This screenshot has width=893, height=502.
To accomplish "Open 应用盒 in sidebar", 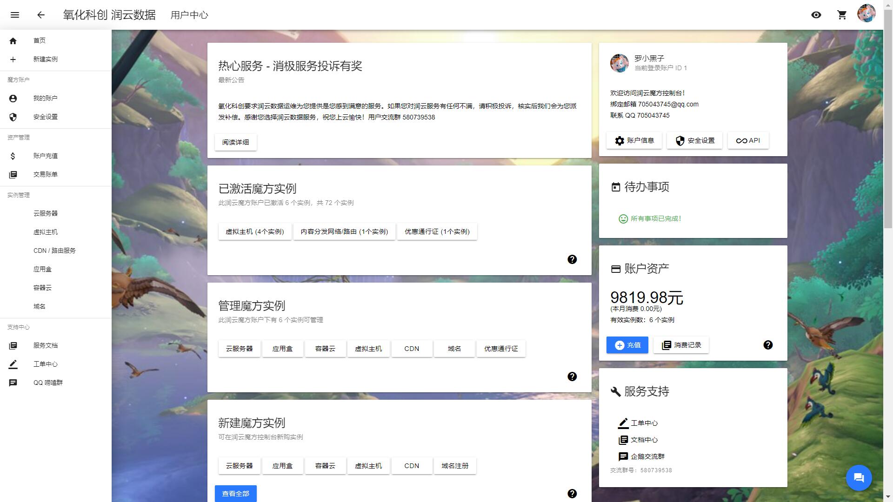I will [56, 269].
